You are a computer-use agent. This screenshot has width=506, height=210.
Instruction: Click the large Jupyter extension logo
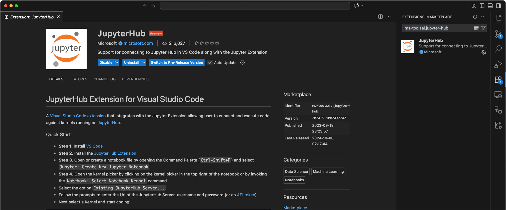[66, 49]
